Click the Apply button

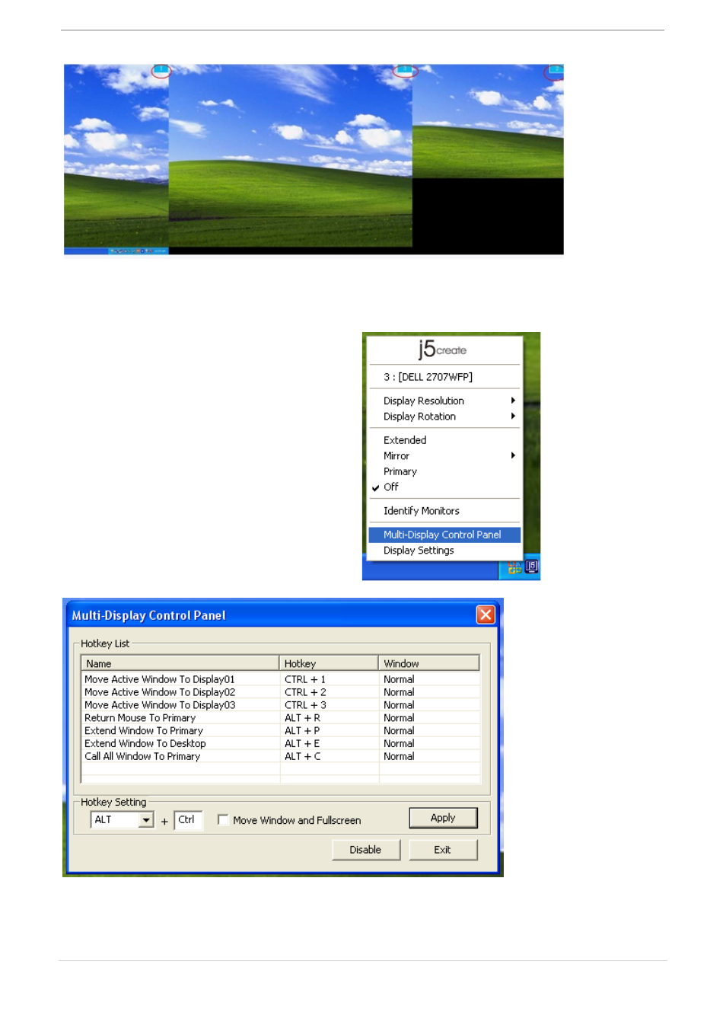[x=443, y=818]
